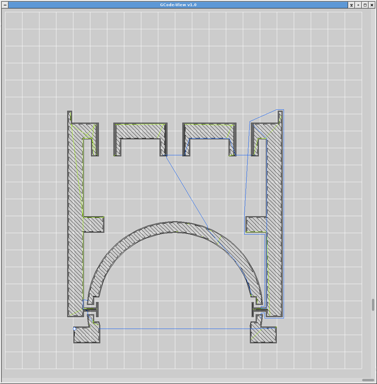Click the left U-shaped hatched bracket

click(x=141, y=131)
